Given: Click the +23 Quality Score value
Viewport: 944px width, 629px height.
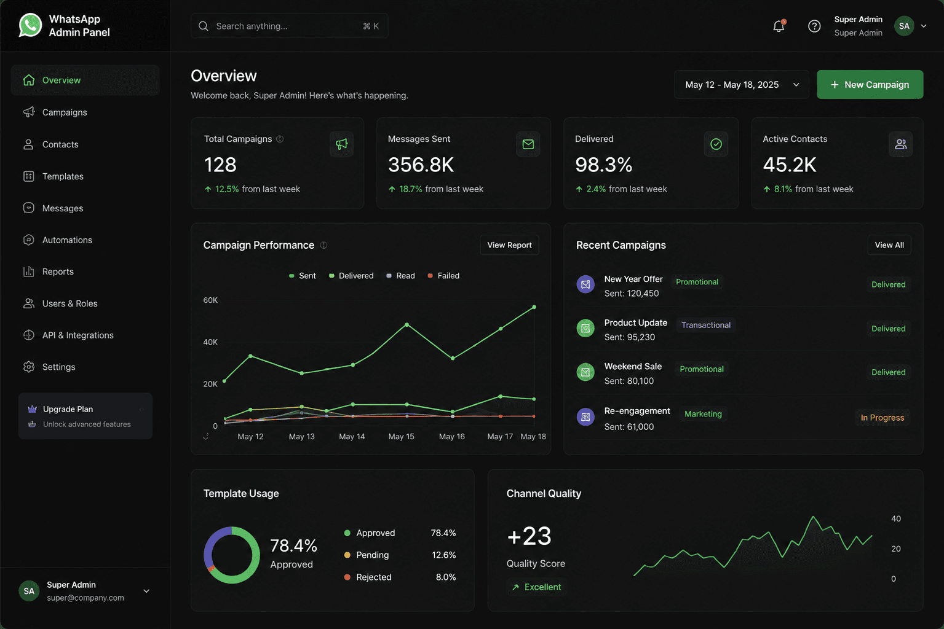Looking at the screenshot, I should tap(529, 536).
